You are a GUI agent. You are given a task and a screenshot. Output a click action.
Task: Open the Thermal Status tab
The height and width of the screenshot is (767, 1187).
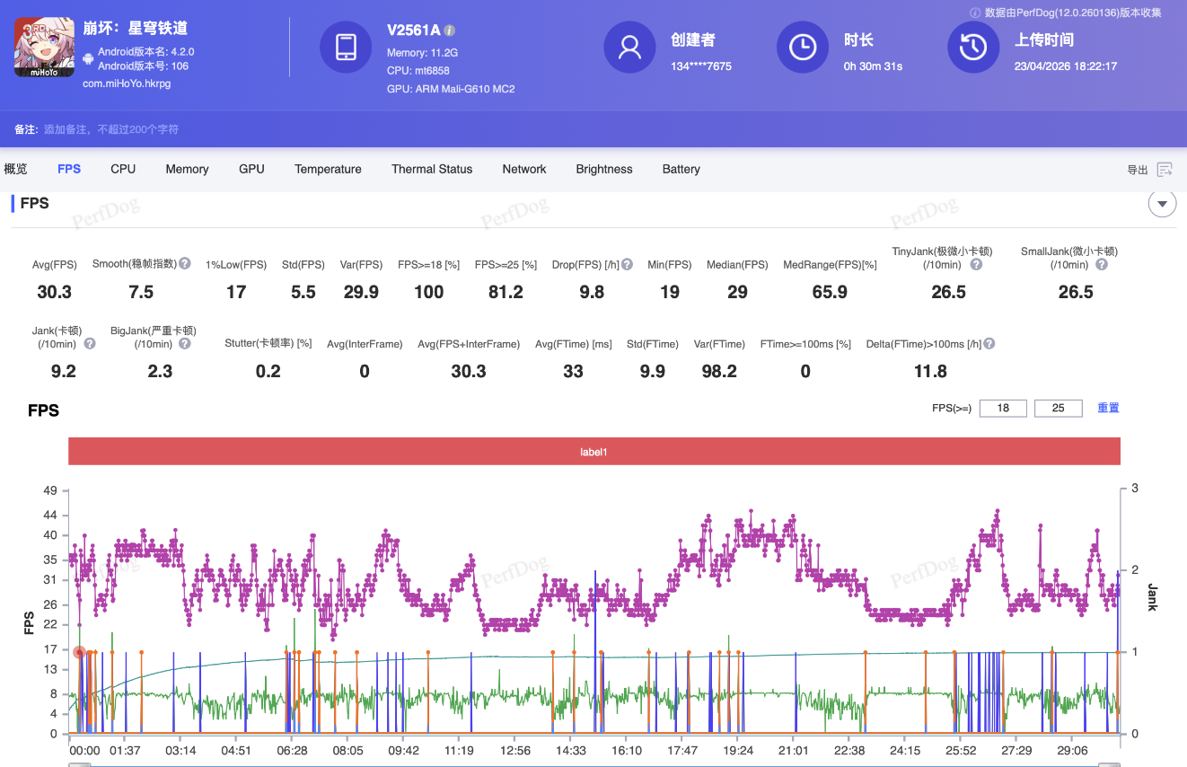(431, 169)
